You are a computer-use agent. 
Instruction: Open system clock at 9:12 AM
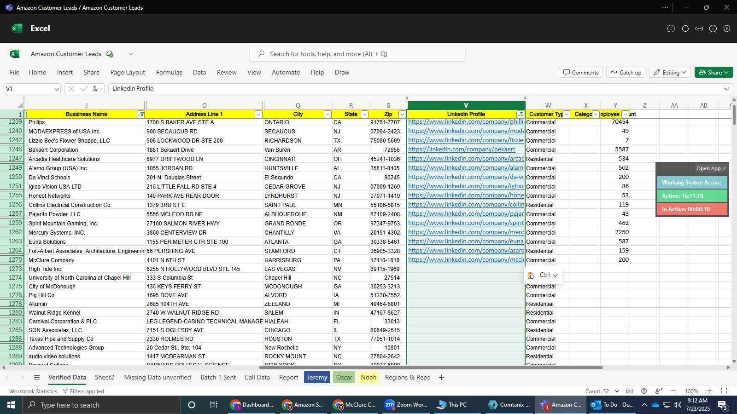697,405
